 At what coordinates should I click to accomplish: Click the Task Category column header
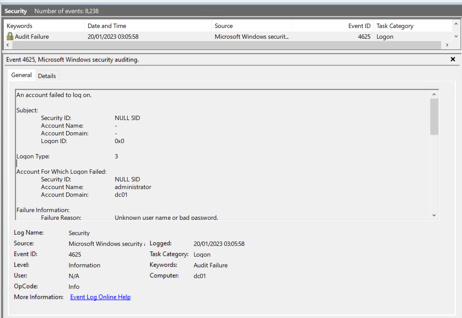tap(395, 26)
